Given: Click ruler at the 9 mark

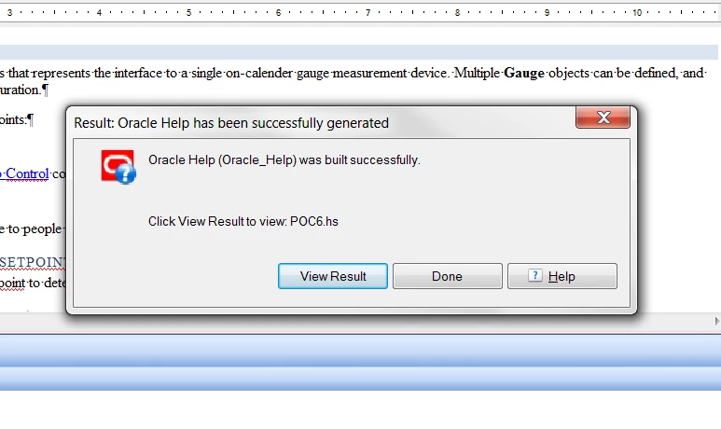Looking at the screenshot, I should tap(547, 13).
